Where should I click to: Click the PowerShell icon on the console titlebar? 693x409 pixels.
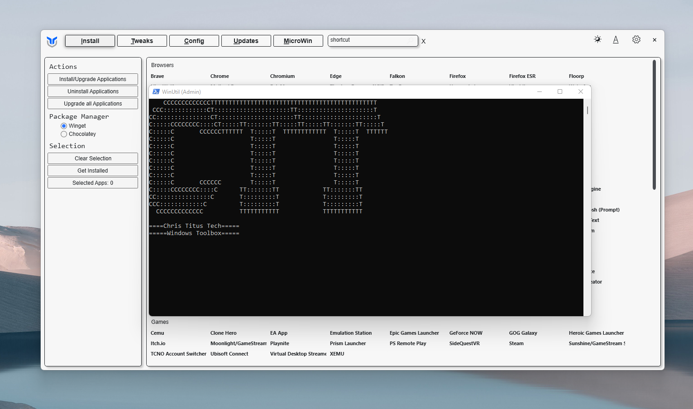(x=156, y=91)
